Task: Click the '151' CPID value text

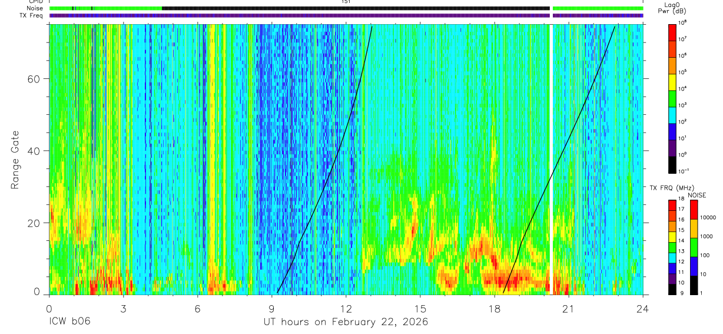Action: click(346, 2)
